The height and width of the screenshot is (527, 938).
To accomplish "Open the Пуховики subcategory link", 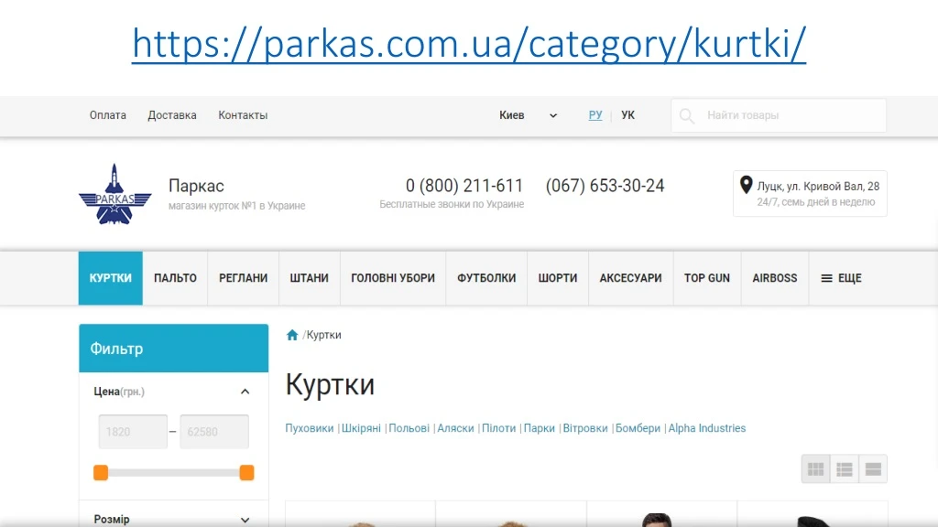I will pyautogui.click(x=310, y=428).
